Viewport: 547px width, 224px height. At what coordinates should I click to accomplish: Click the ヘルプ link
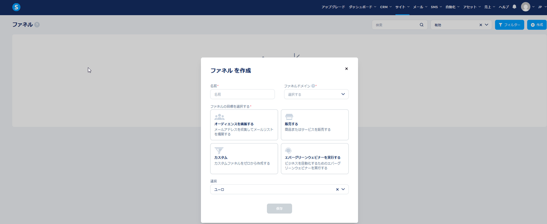click(x=504, y=7)
